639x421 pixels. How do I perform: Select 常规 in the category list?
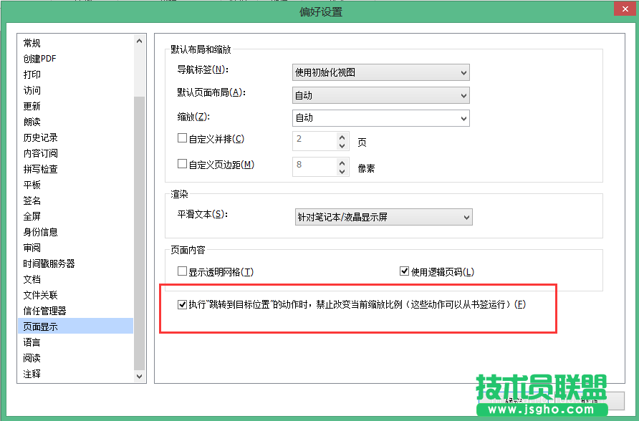[75, 43]
